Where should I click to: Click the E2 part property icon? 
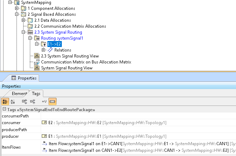(44, 122)
